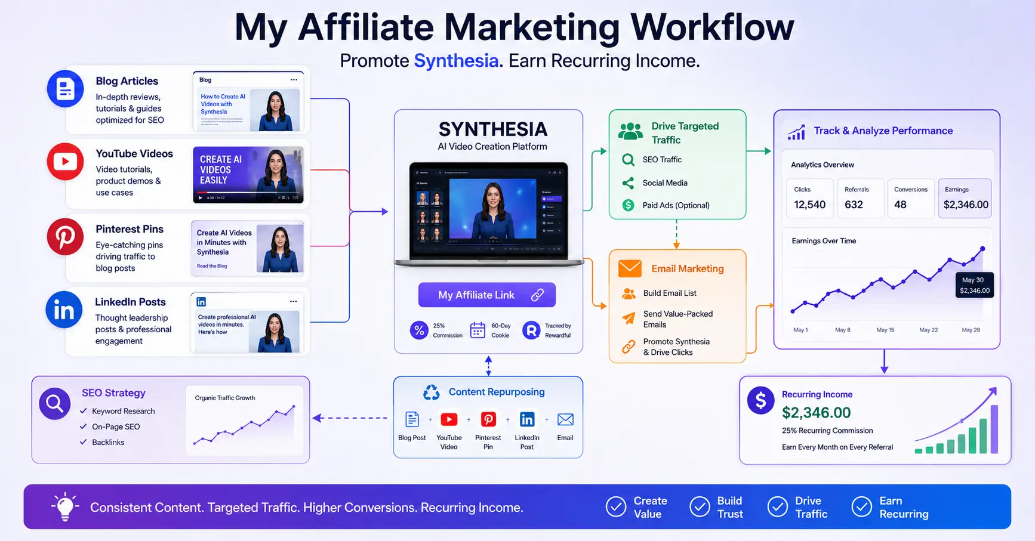Toggle the Backlinks checkmark
The image size is (1035, 541).
[x=84, y=442]
